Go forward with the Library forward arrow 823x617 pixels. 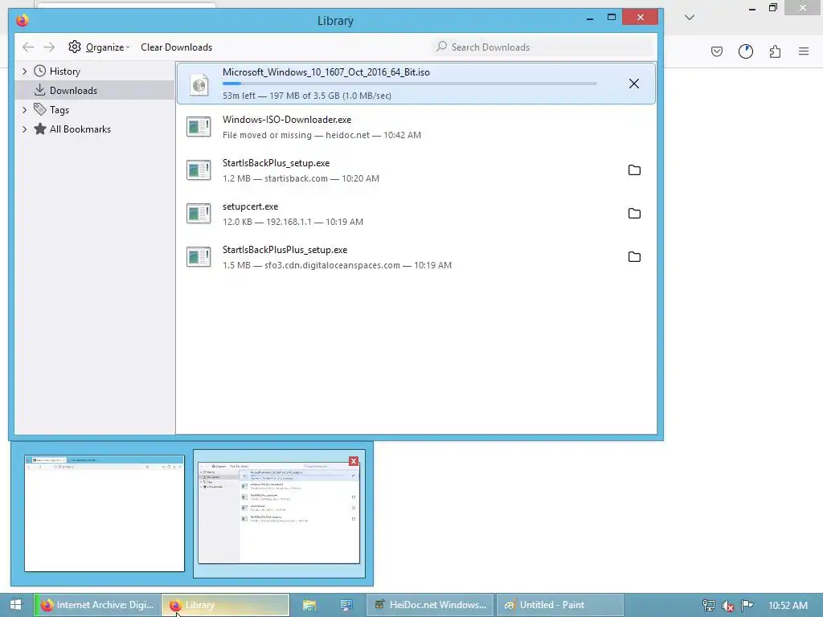(49, 47)
